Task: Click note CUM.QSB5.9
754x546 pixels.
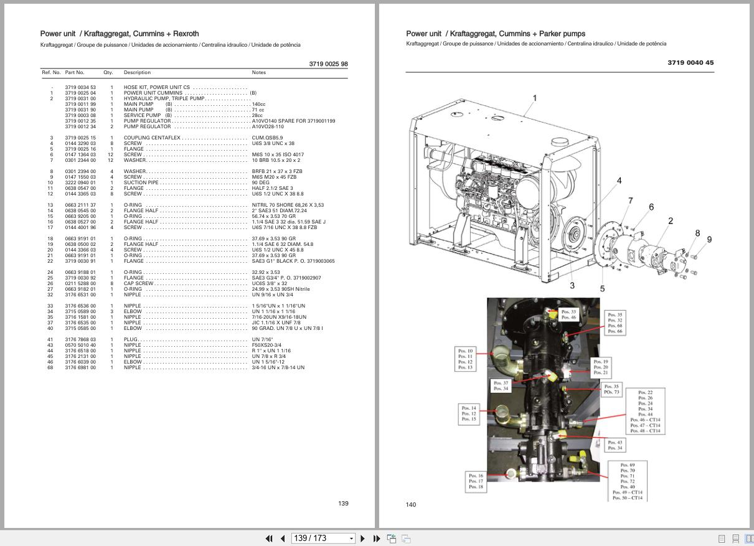Action: point(267,138)
